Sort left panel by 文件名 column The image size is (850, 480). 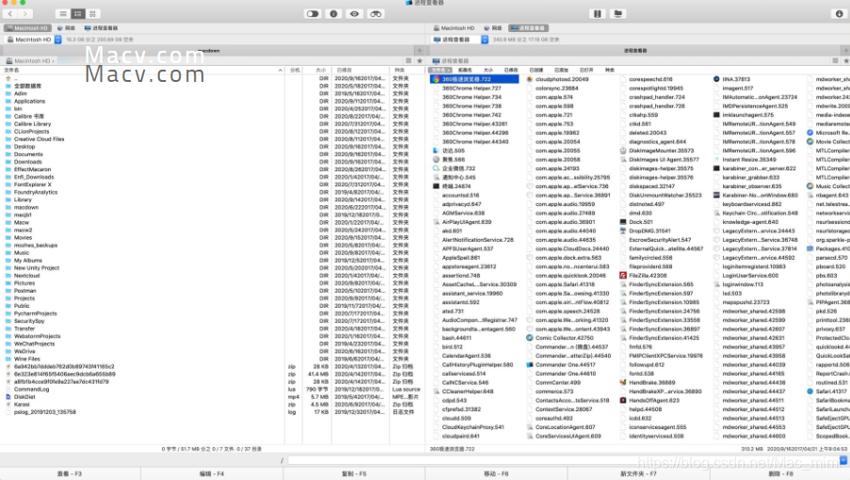coord(143,70)
